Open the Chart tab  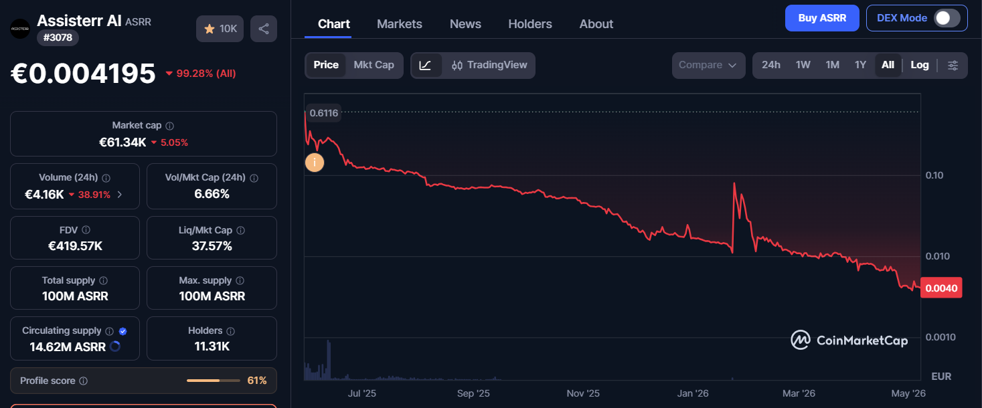point(334,24)
